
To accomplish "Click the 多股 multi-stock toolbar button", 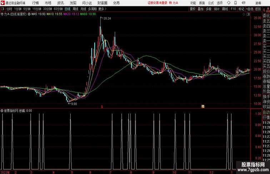I will (x=209, y=9).
